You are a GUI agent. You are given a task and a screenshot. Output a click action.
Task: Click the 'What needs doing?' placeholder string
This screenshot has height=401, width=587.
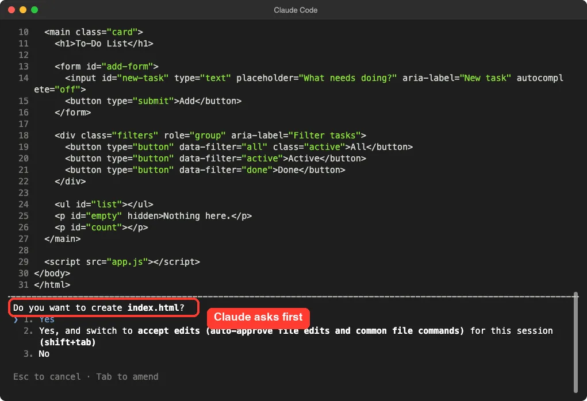coord(348,78)
